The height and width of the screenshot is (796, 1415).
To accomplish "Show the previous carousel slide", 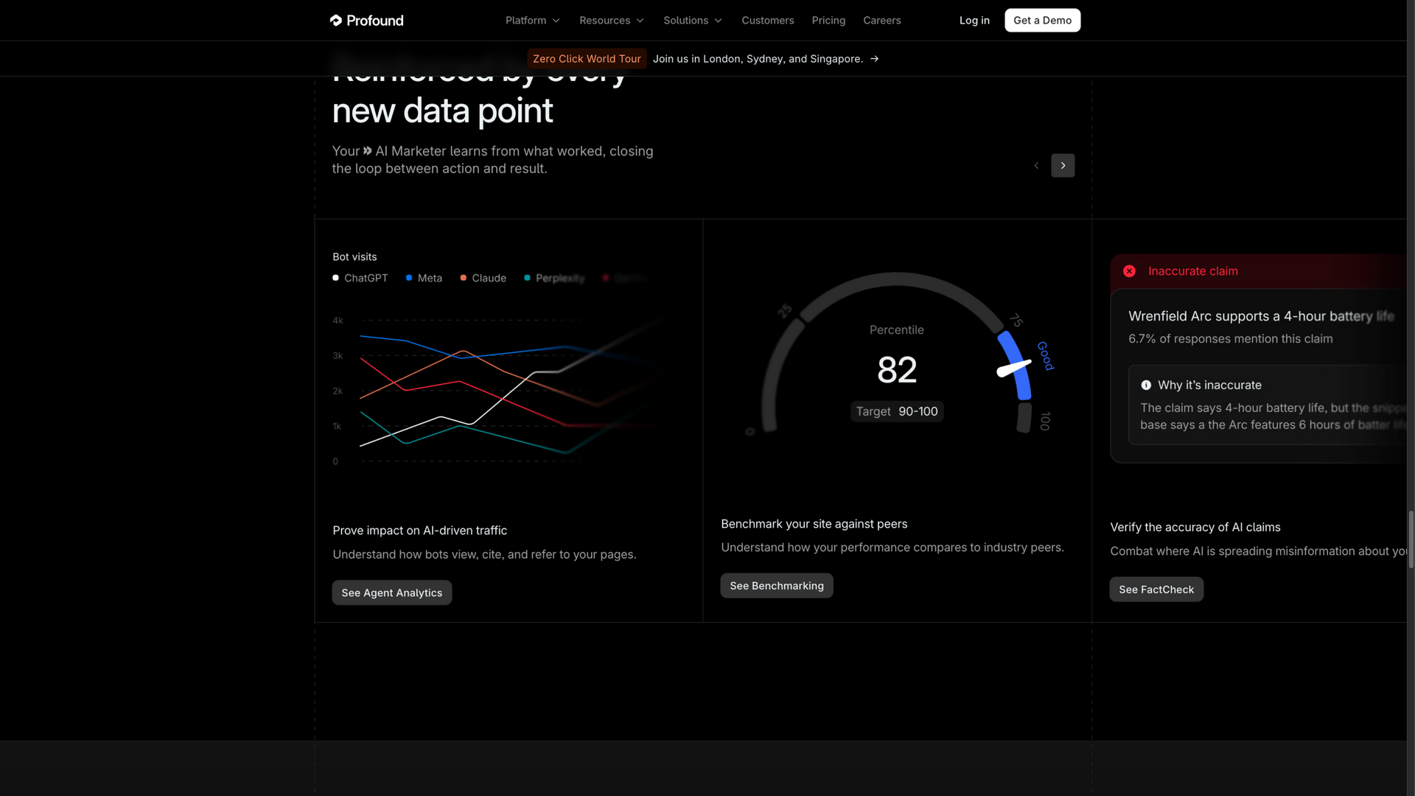I will pos(1036,165).
